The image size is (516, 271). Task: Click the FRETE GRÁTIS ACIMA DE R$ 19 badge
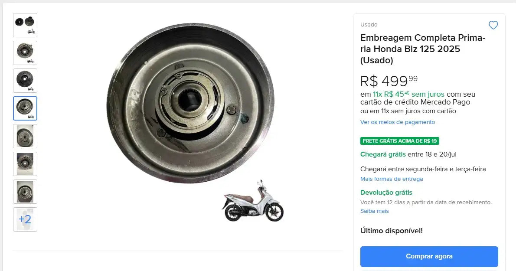(399, 141)
